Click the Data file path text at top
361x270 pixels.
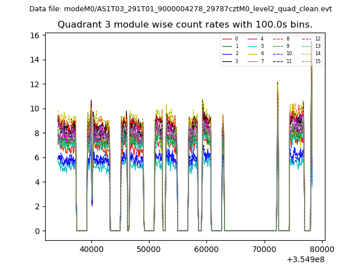pos(180,9)
